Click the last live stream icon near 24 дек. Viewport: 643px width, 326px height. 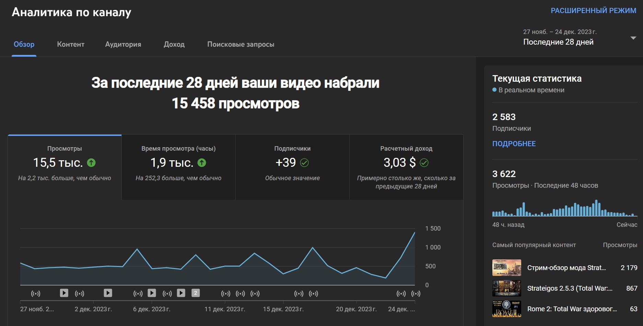tap(416, 293)
